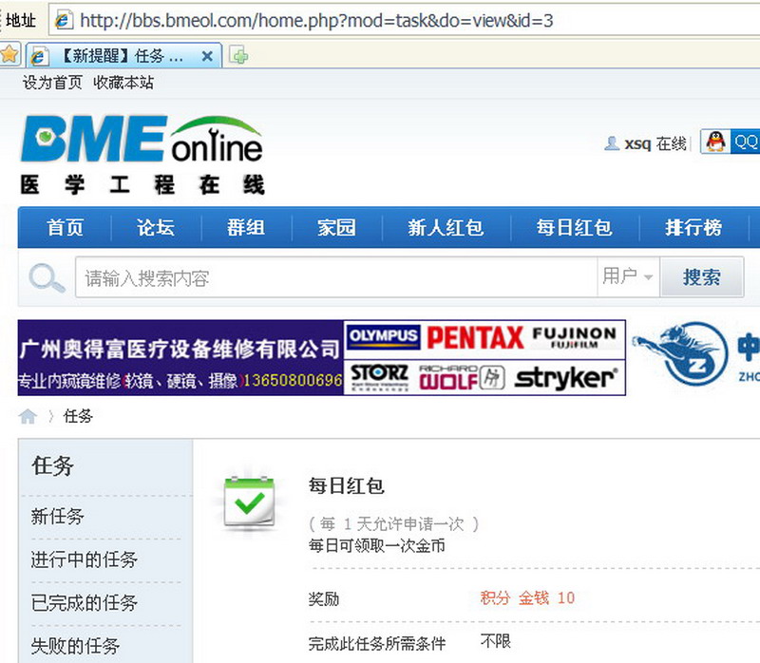
Task: Open 已完成的任务 in the sidebar
Action: 84,602
